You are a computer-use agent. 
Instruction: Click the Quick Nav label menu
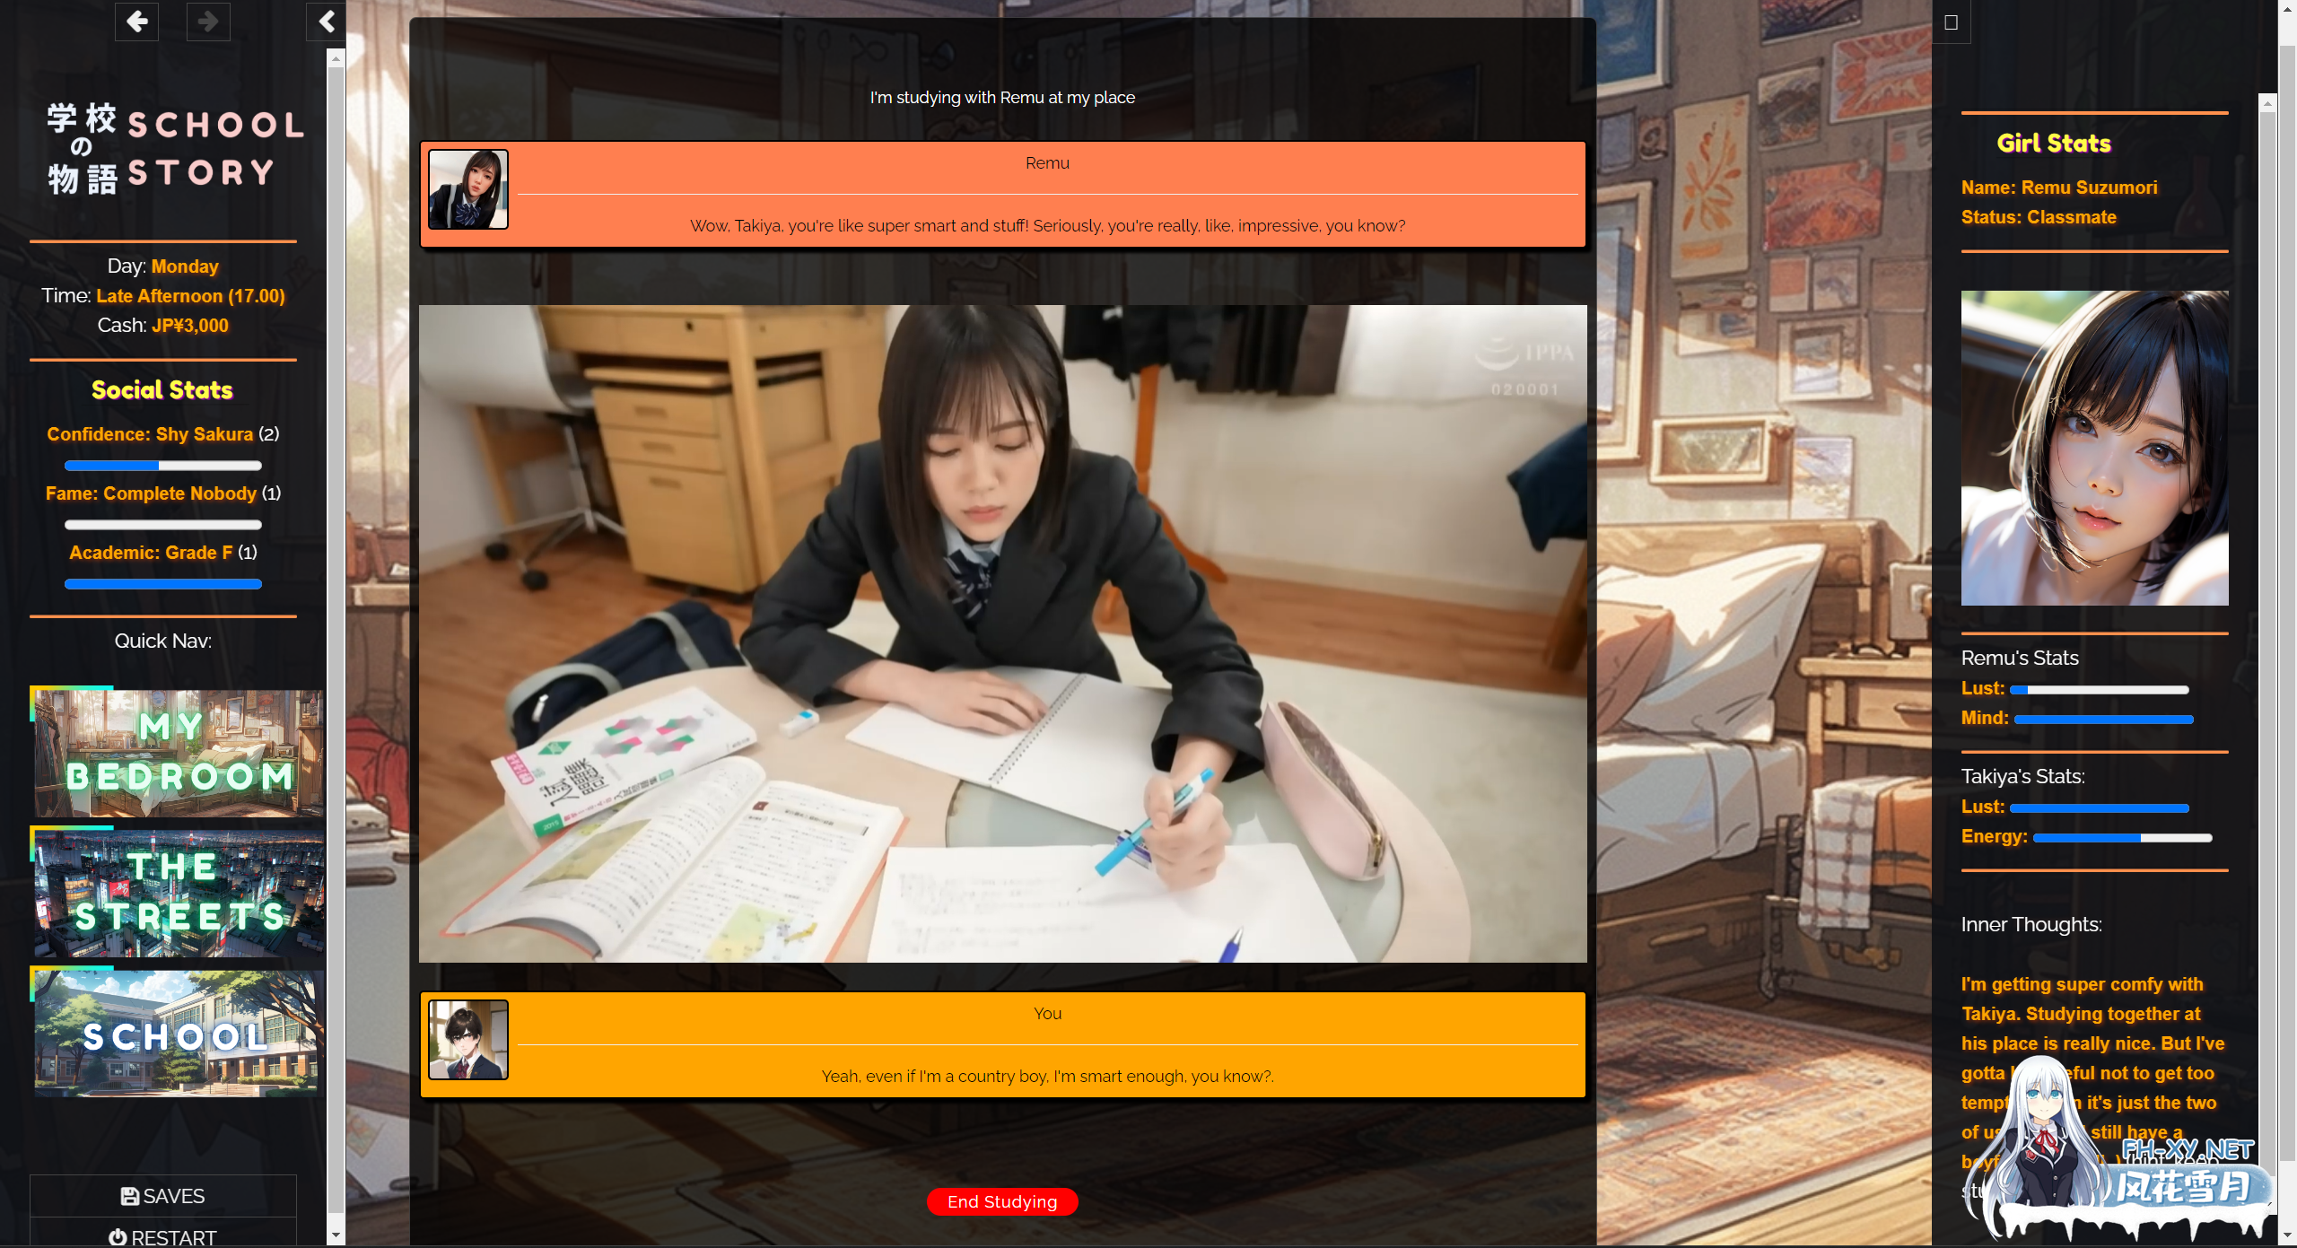coord(163,641)
